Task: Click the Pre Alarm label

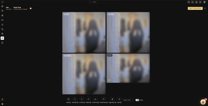Action: click(66, 14)
